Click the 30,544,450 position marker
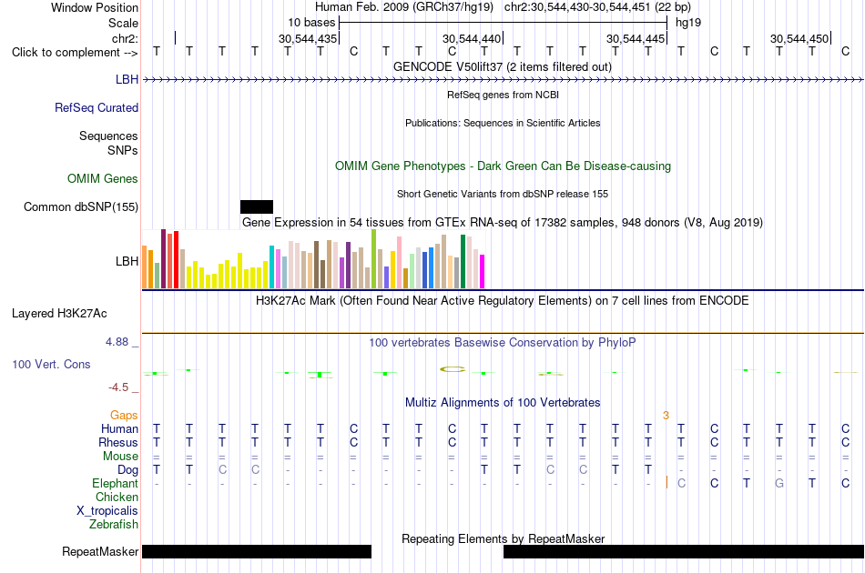This screenshot has height=573, width=865. point(799,38)
